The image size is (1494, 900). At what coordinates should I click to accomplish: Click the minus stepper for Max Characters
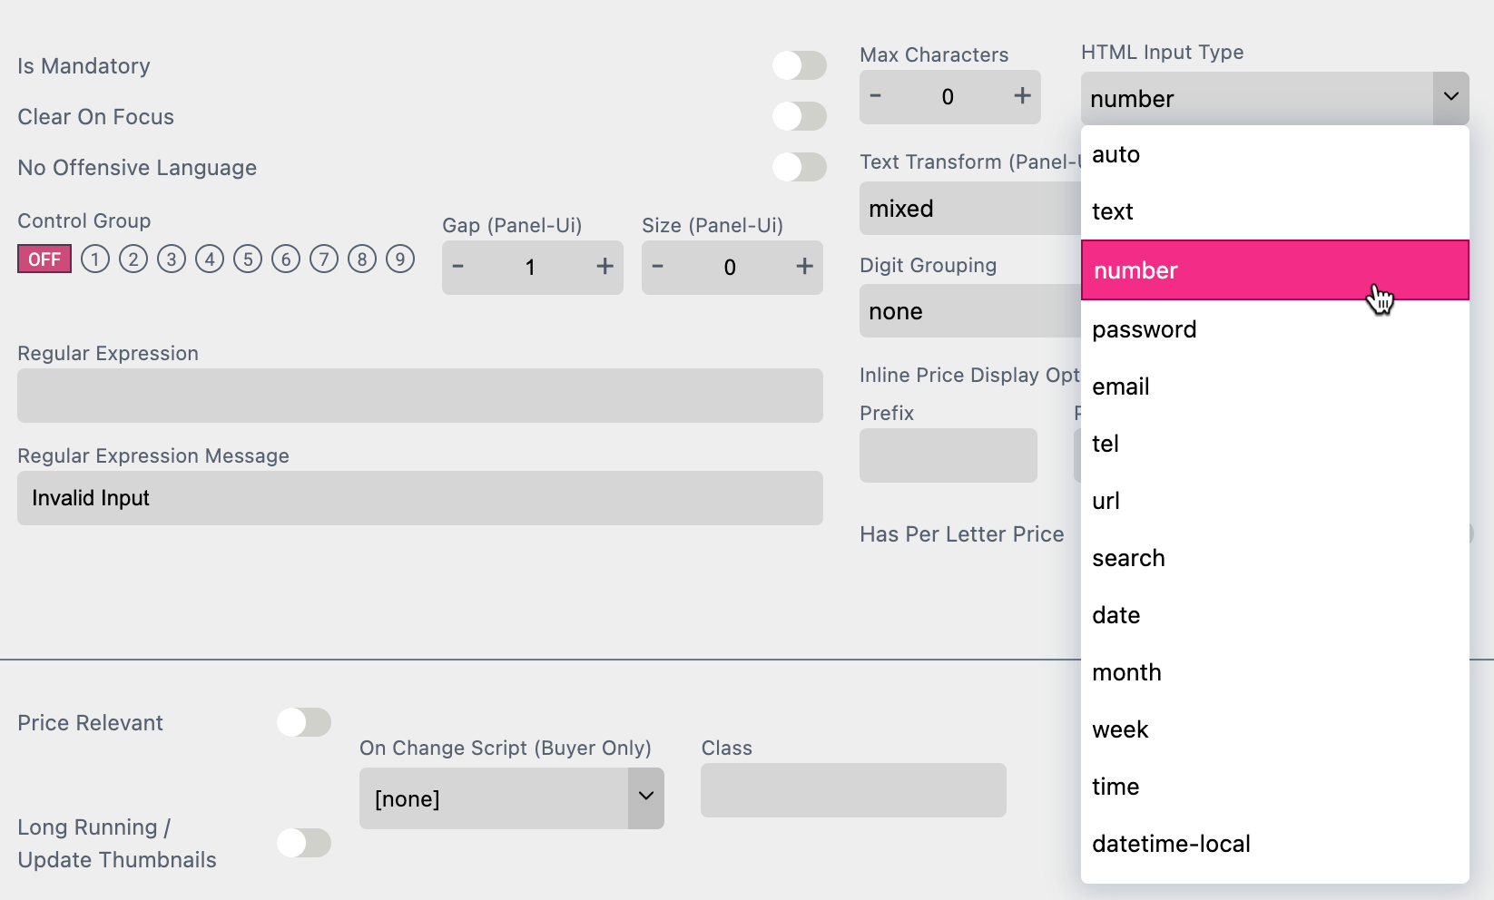click(x=875, y=96)
